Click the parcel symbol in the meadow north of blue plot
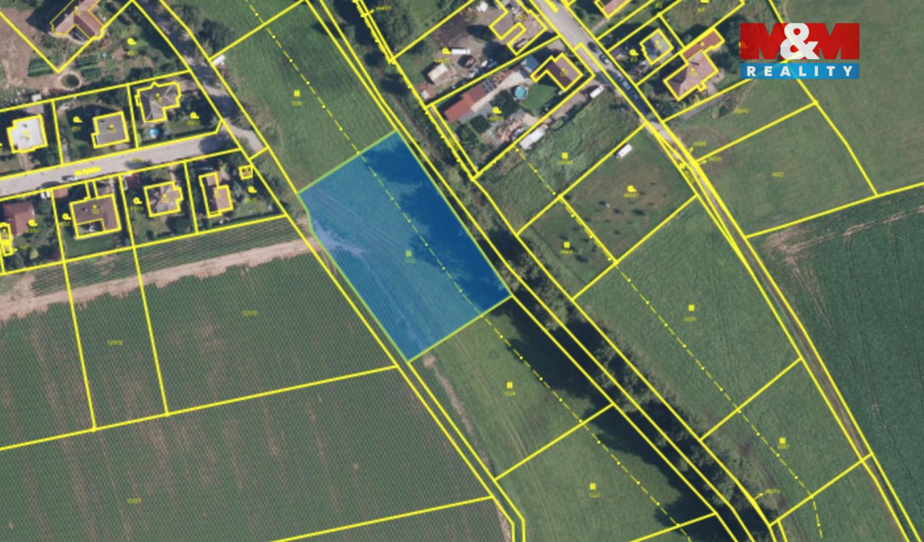 [x=297, y=93]
